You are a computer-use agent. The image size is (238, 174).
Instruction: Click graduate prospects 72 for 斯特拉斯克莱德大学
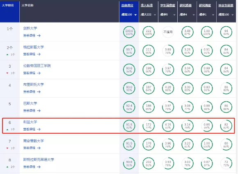pyautogui.click(x=226, y=163)
